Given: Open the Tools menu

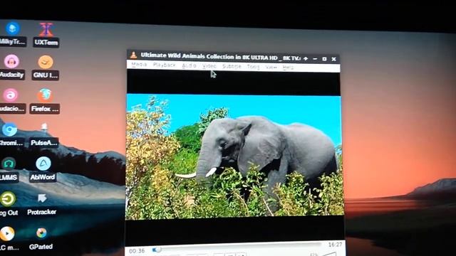Looking at the screenshot, I should pos(253,67).
